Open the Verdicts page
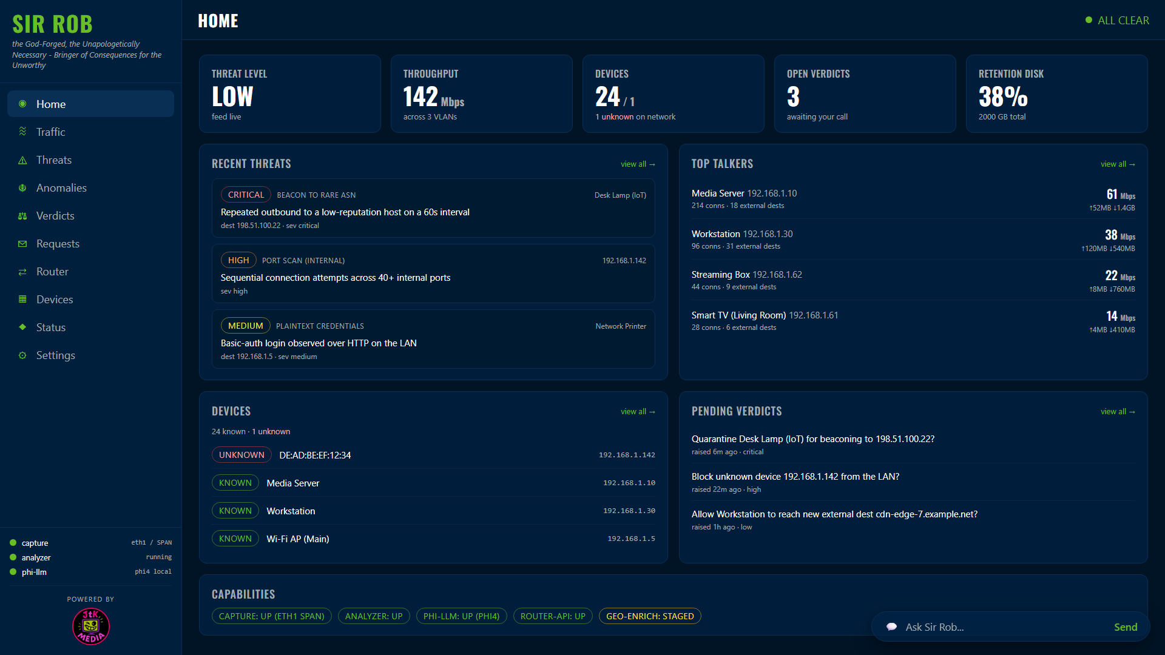 pos(90,215)
